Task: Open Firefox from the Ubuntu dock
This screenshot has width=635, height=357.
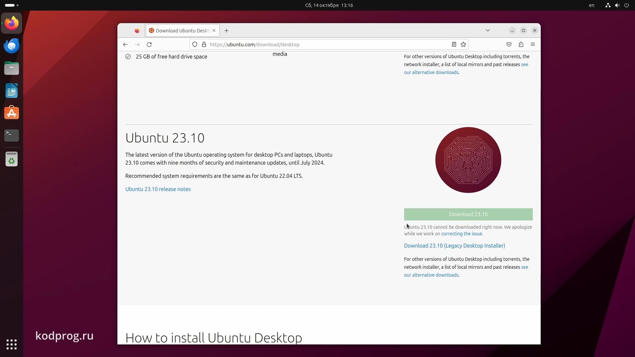Action: [x=12, y=23]
